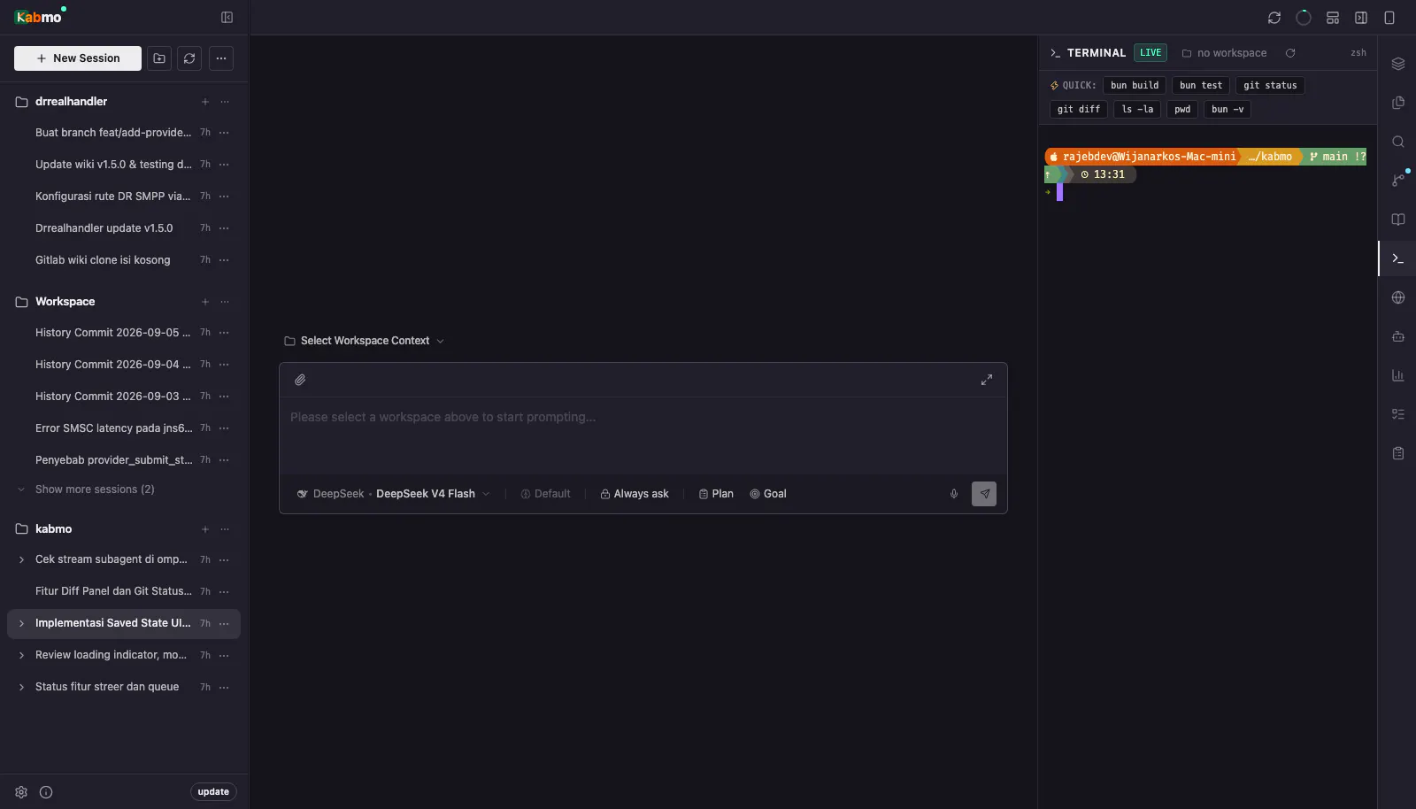The image size is (1416, 809).
Task: Add session to drrealhandler with plus
Action: (205, 102)
